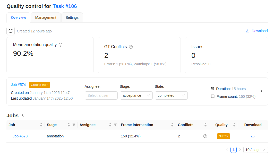Expand the Stage dropdown showing acceptance
The height and width of the screenshot is (158, 274).
coord(136,95)
